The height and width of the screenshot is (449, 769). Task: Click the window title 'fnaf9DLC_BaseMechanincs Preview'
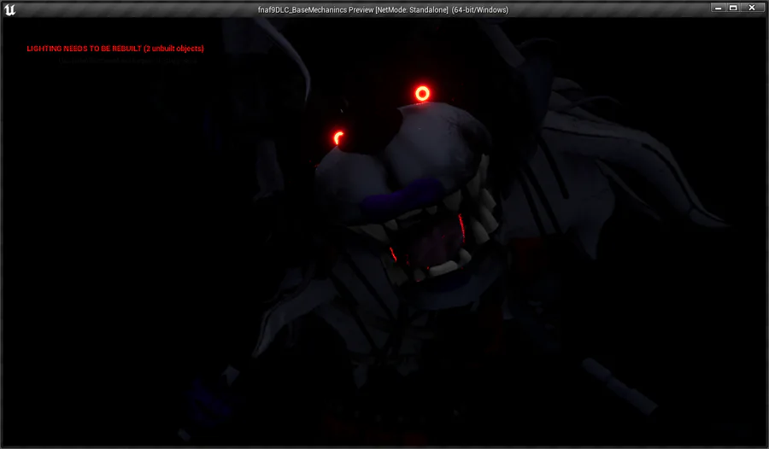click(315, 9)
